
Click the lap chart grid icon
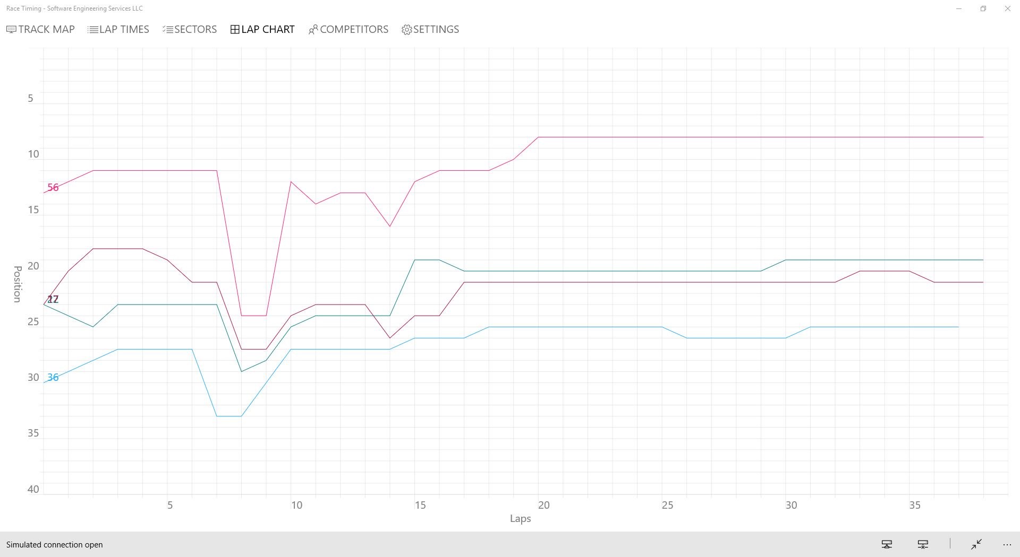click(235, 30)
